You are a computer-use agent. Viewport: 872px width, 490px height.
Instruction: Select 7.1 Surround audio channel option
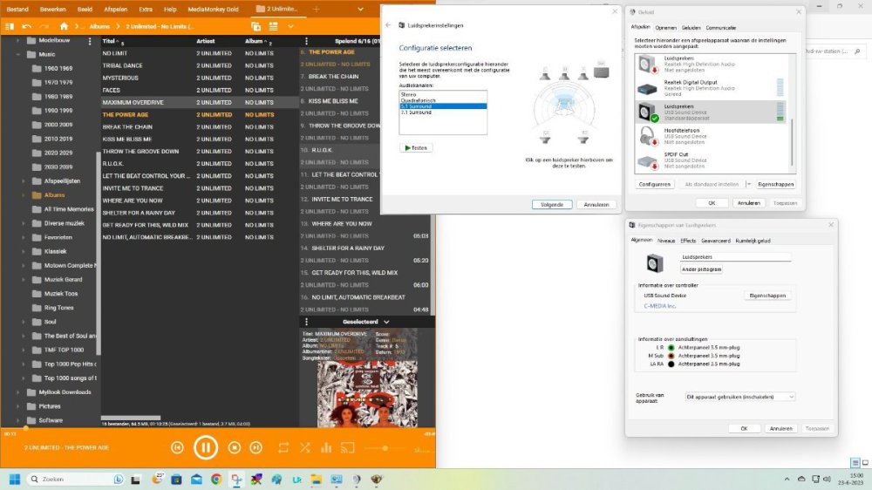pos(415,112)
